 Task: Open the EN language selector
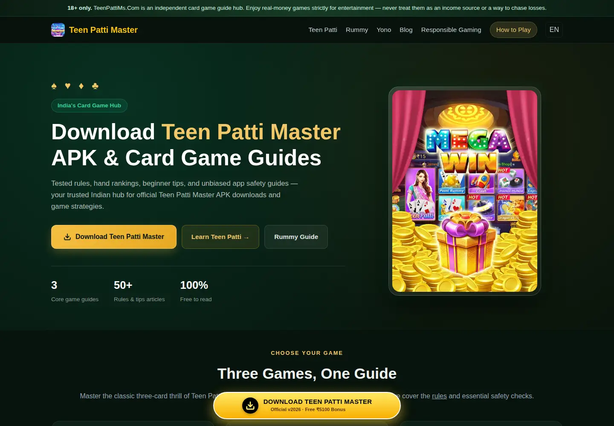pos(554,30)
